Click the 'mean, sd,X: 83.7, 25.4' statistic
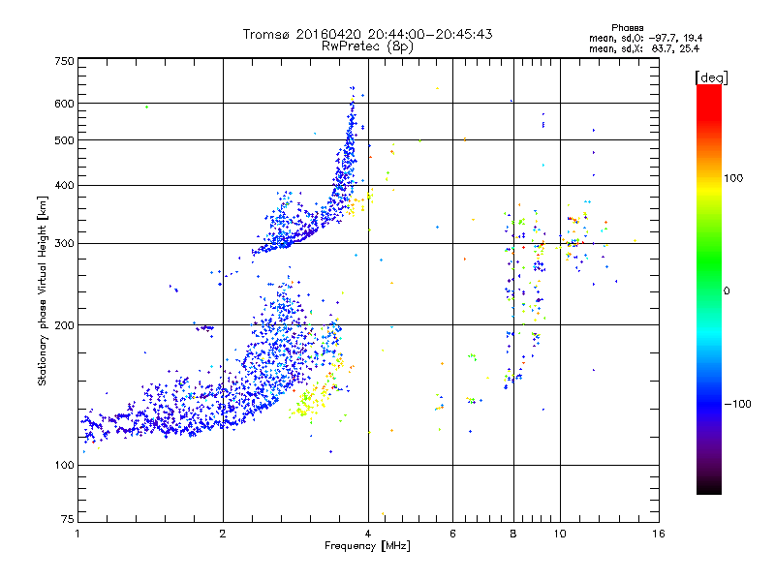 coord(644,48)
